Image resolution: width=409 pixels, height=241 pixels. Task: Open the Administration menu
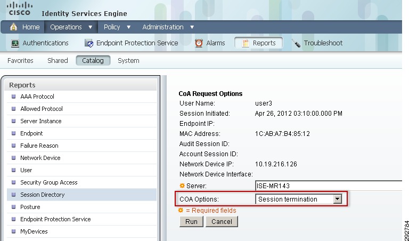coord(168,27)
